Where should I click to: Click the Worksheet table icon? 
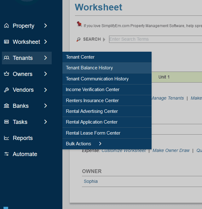[x=6, y=42]
